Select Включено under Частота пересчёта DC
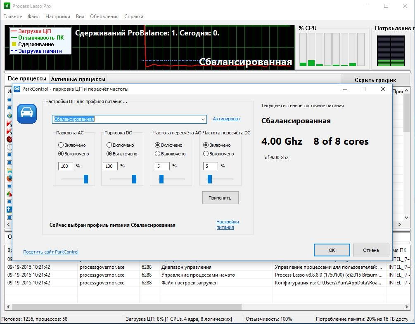415x324 pixels. coord(217,145)
